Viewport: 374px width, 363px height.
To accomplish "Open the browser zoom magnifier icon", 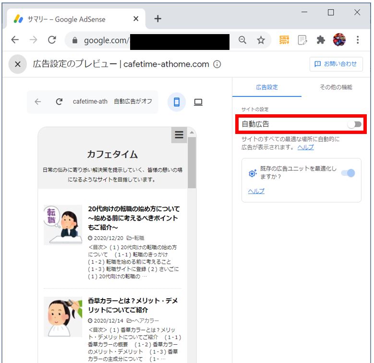I will pos(242,40).
